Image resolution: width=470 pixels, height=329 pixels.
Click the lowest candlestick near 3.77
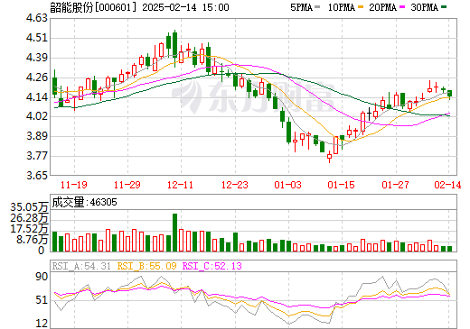pos(329,157)
